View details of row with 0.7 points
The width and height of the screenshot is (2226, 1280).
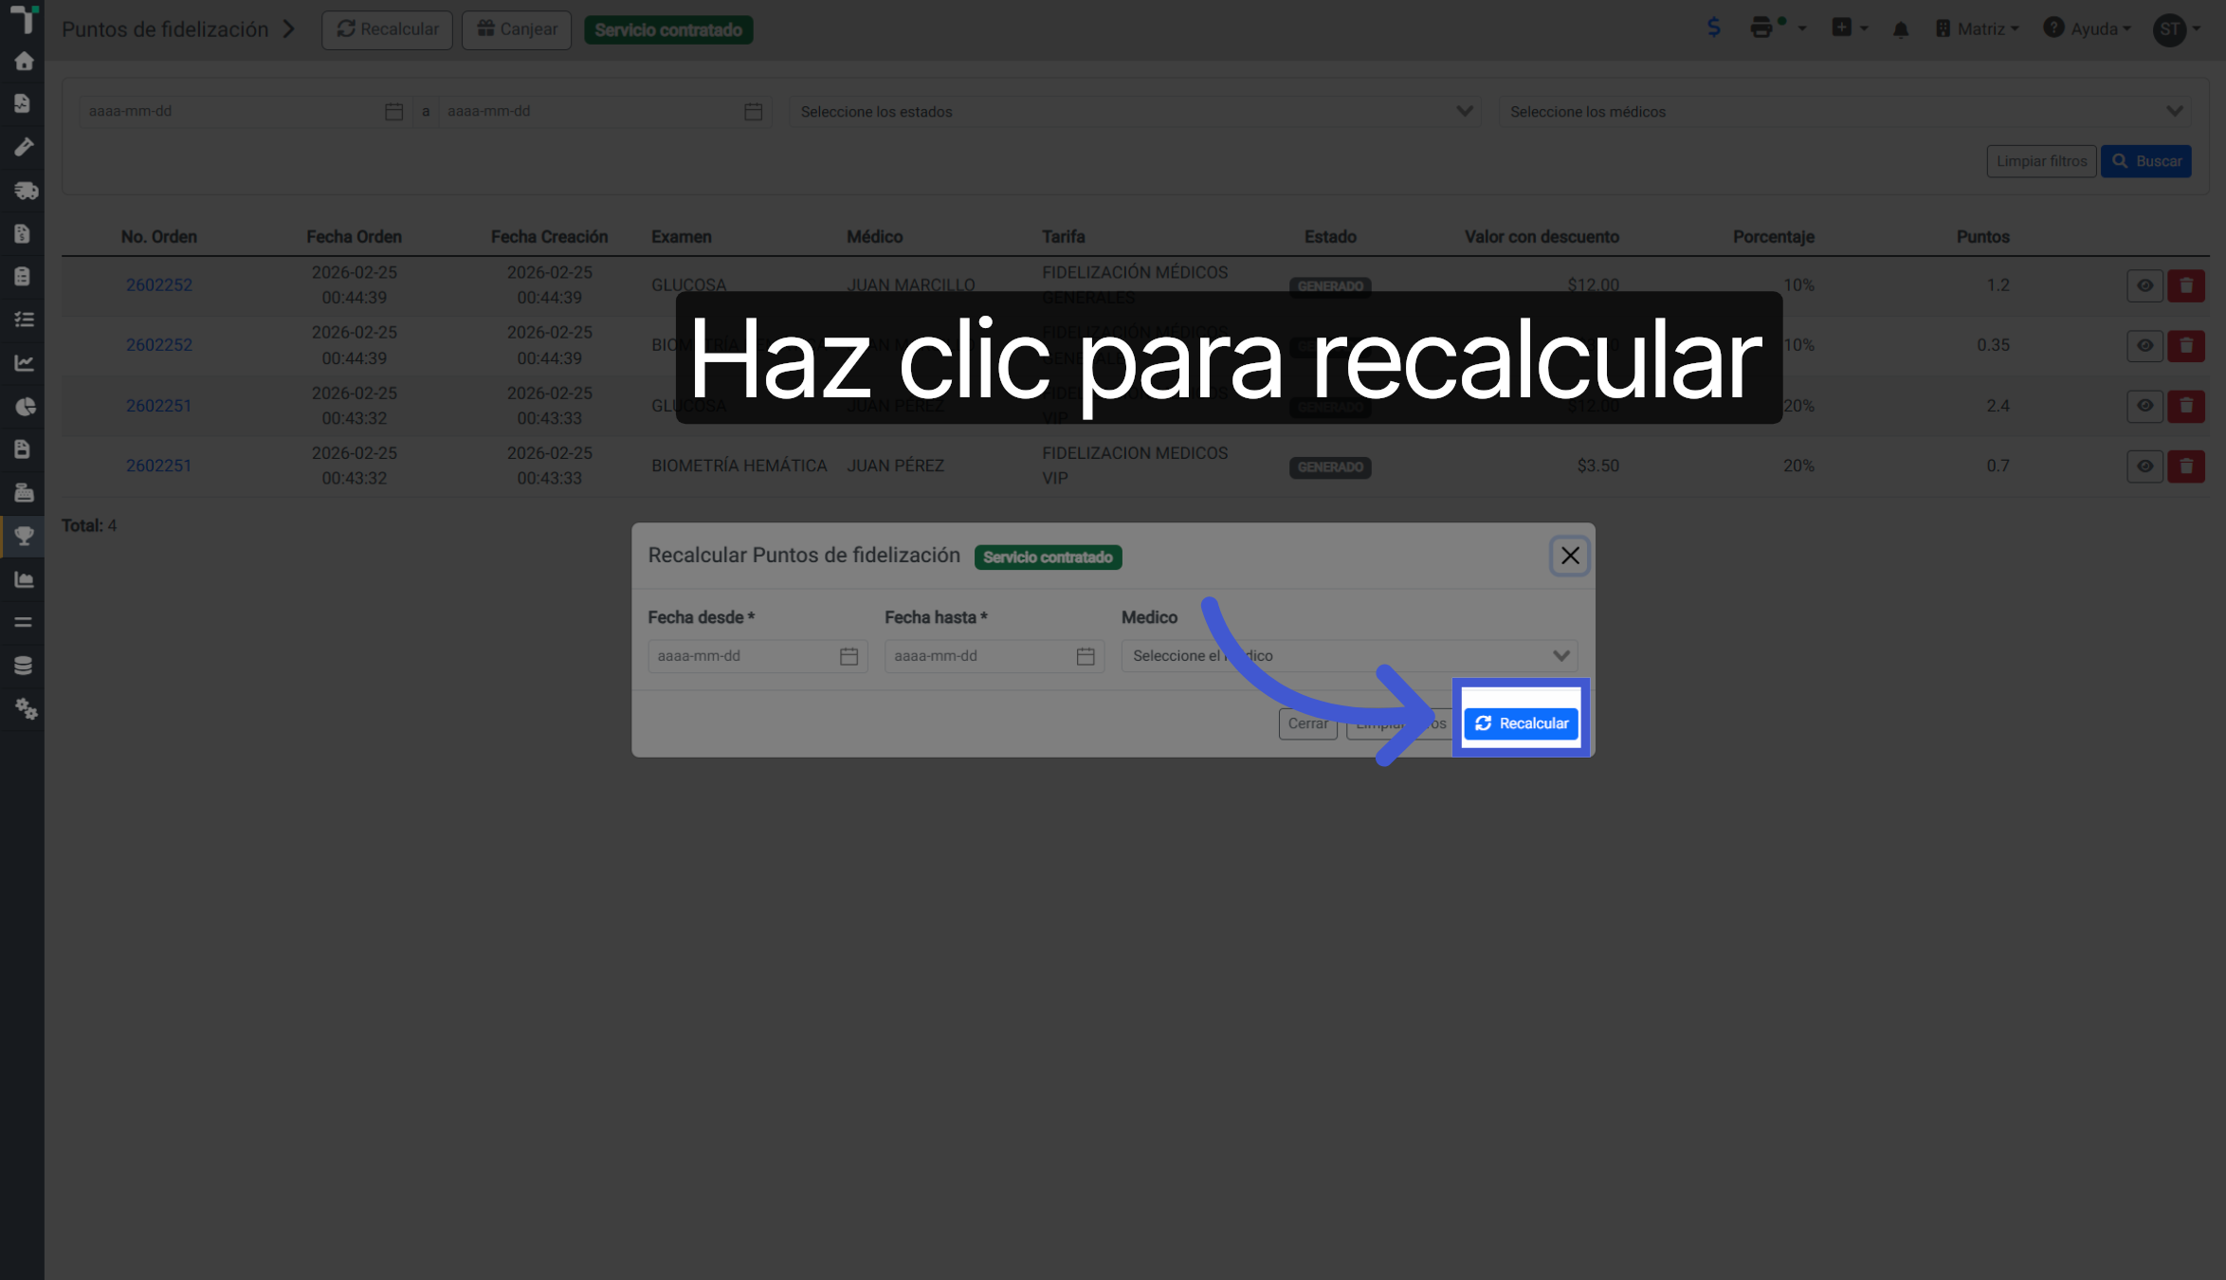tap(2144, 466)
